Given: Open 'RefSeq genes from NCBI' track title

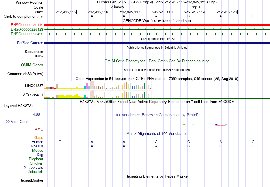Looking at the screenshot, I should click(157, 39).
